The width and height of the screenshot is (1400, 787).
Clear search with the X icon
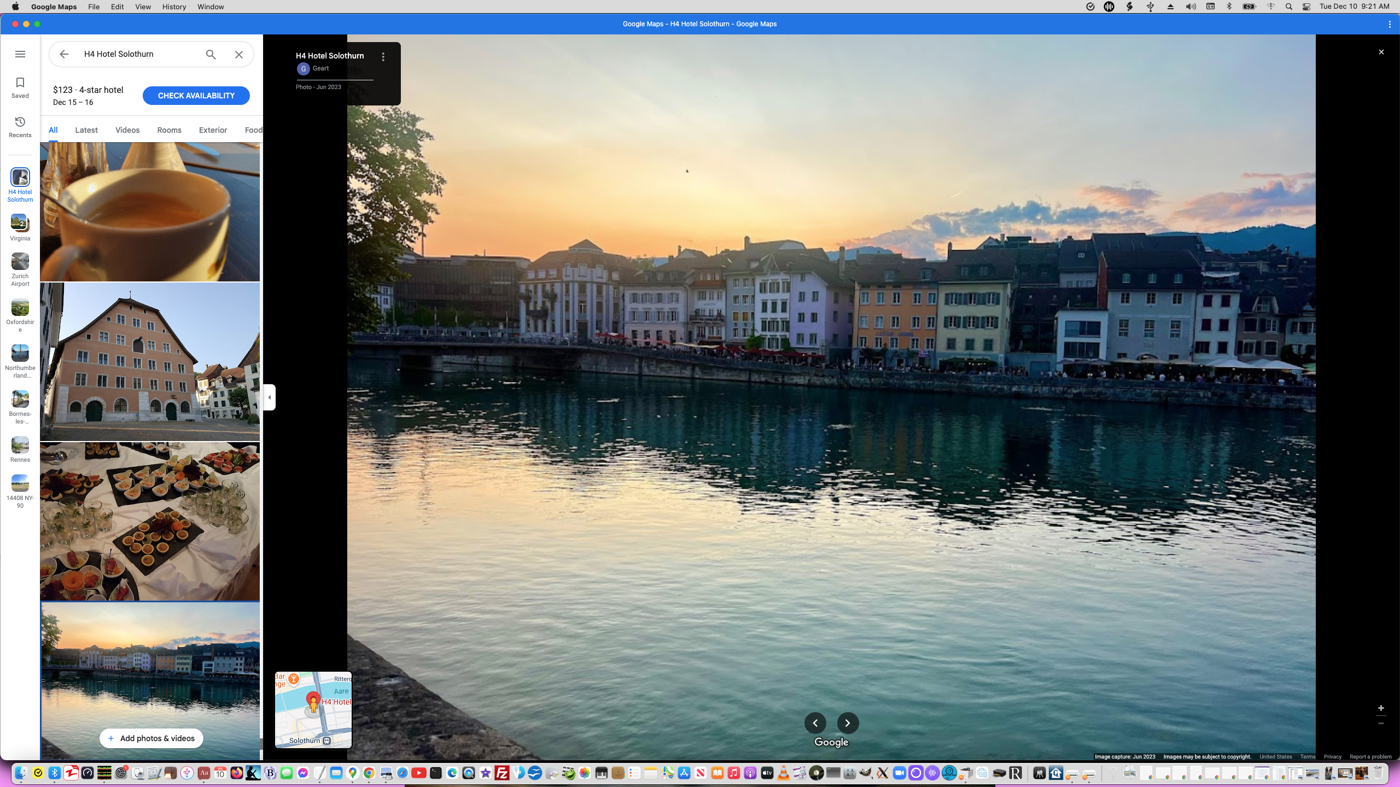[239, 54]
